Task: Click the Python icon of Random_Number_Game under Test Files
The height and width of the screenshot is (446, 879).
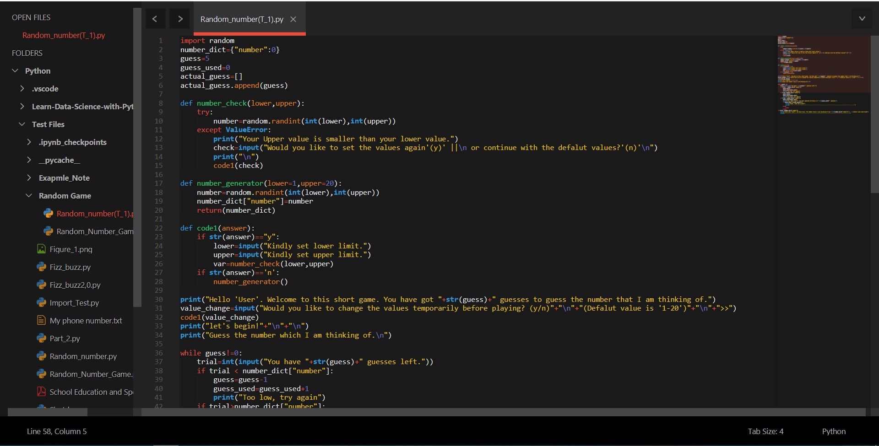Action: pyautogui.click(x=41, y=374)
